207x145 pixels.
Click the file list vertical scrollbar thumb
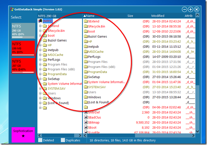click(x=197, y=51)
